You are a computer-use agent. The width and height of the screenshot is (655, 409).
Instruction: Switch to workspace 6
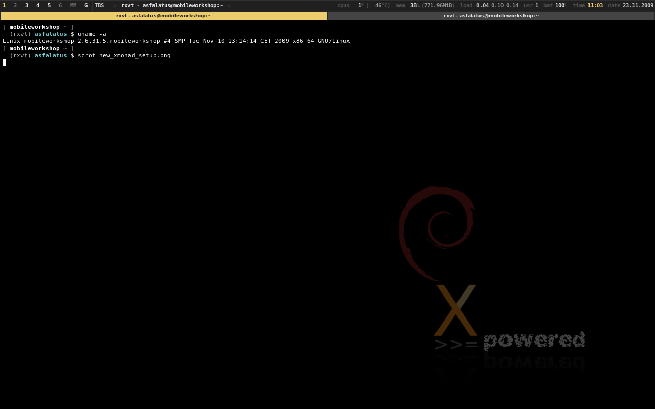coord(60,6)
